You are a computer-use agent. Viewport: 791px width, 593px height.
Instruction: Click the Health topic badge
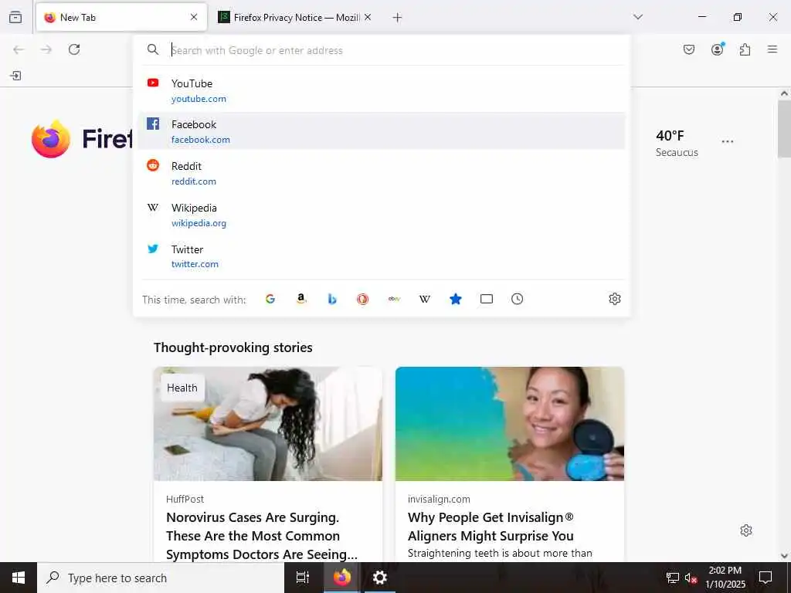pos(182,388)
